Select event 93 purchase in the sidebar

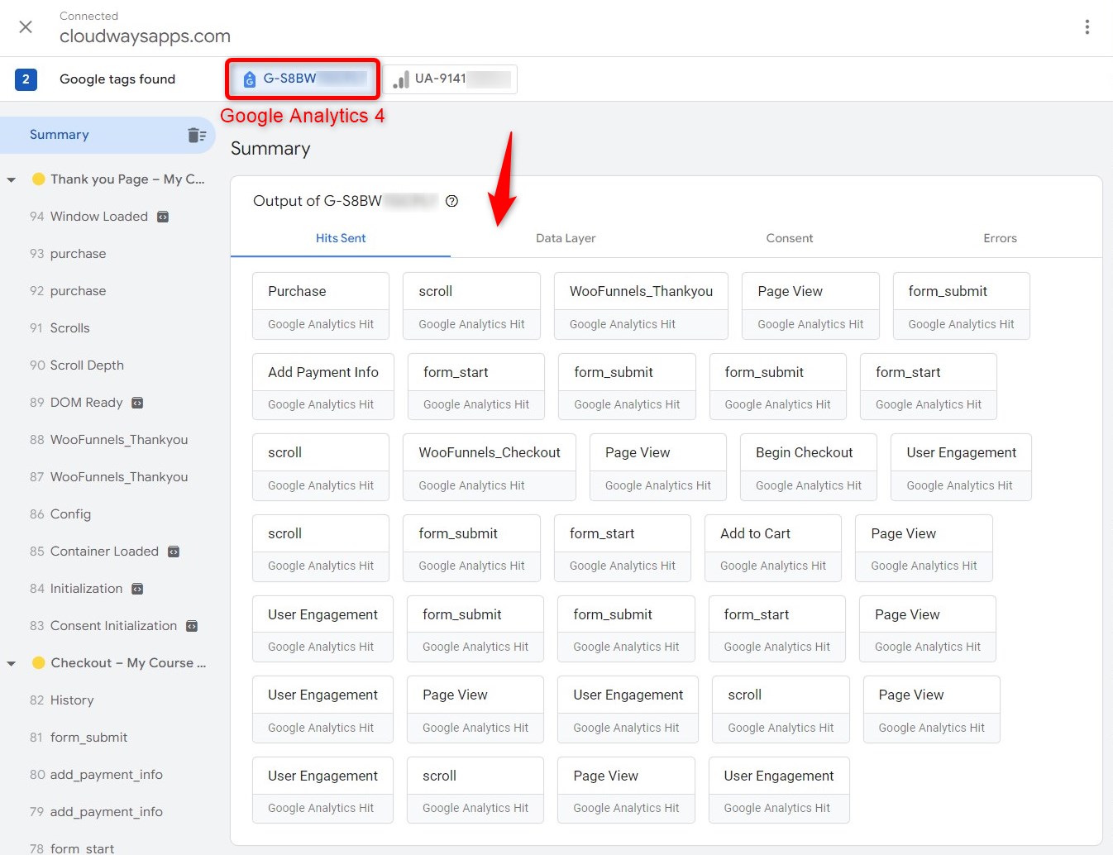[x=77, y=253]
